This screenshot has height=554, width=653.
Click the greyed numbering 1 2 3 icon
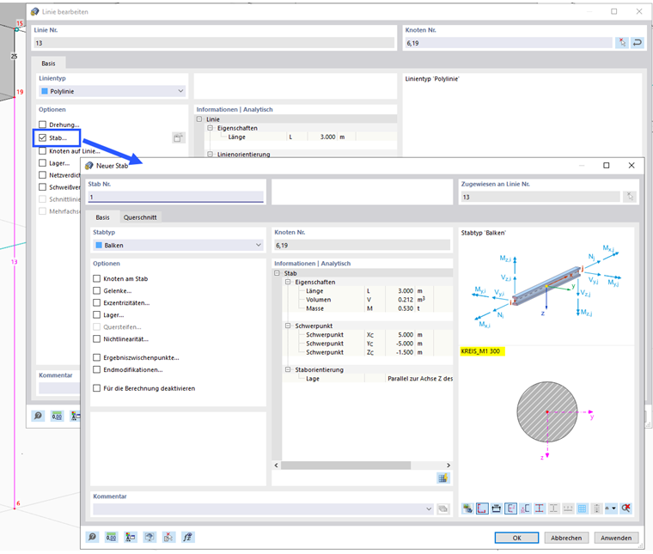pyautogui.click(x=568, y=508)
